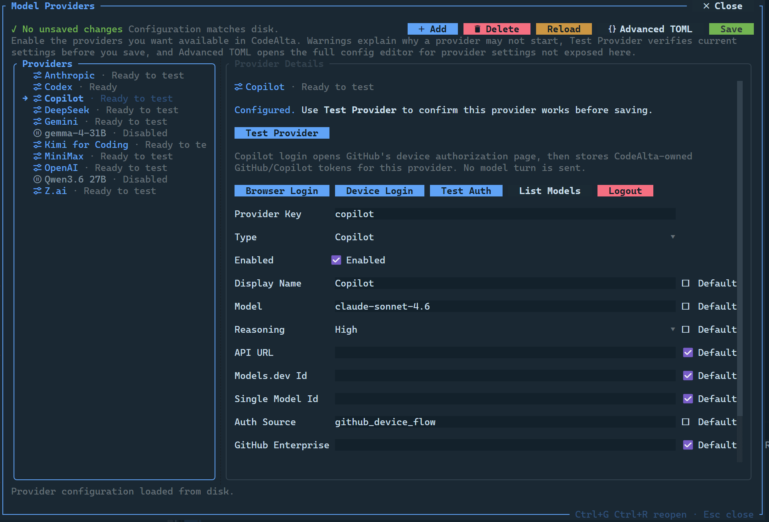Click the Test Auth button
Screen dimensions: 769x522
[x=466, y=191]
